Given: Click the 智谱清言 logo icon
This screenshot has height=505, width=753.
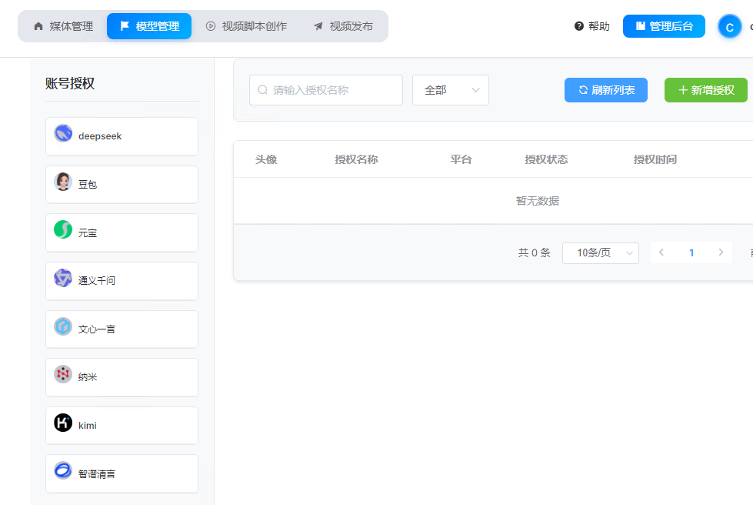Looking at the screenshot, I should (63, 470).
